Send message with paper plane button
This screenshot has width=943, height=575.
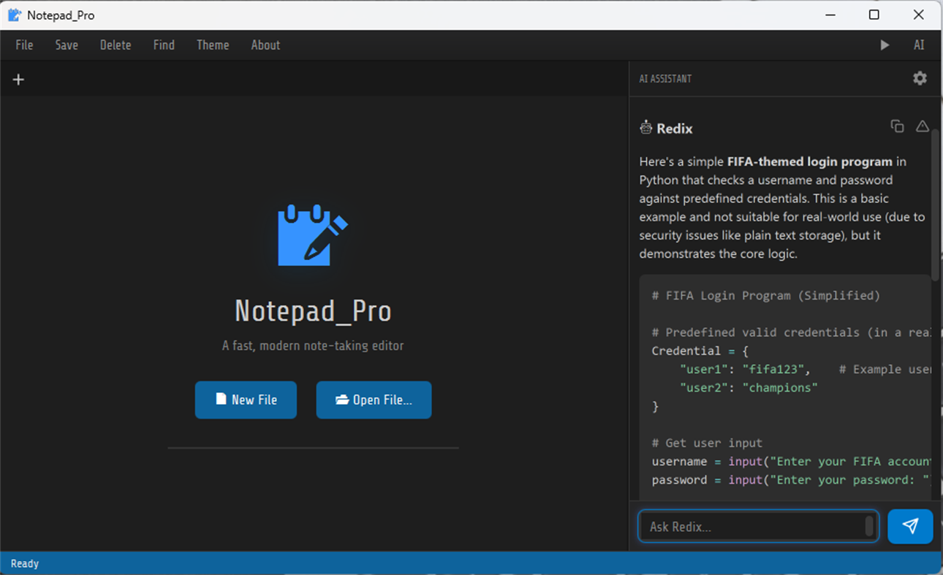(910, 526)
